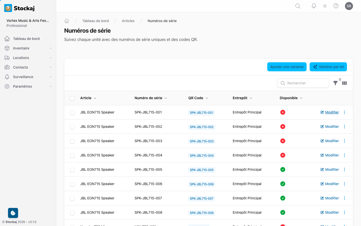Screen dimensions: 361x226
Task: Open the cookie preferences button
Action: [x=13, y=213]
